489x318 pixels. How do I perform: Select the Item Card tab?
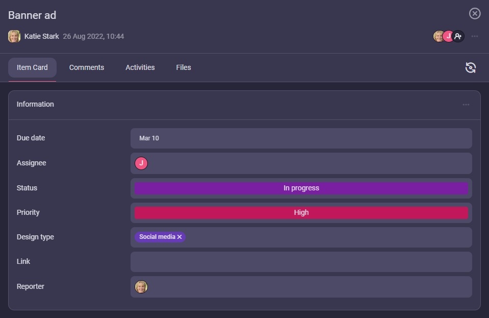coord(32,67)
